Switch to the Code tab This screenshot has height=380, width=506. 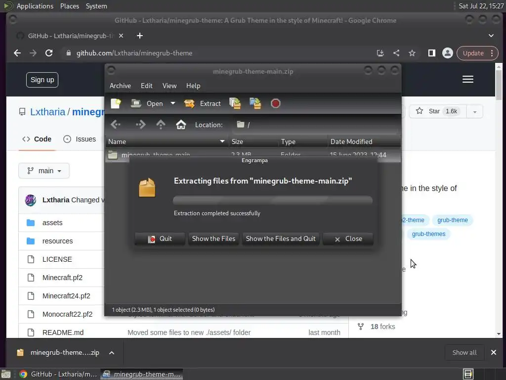coord(37,139)
